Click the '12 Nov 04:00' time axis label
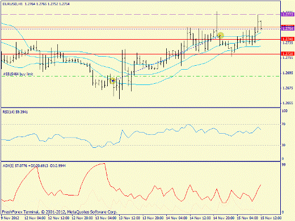Image resolution: width=295 pixels, height=221 pixels. click(35, 218)
